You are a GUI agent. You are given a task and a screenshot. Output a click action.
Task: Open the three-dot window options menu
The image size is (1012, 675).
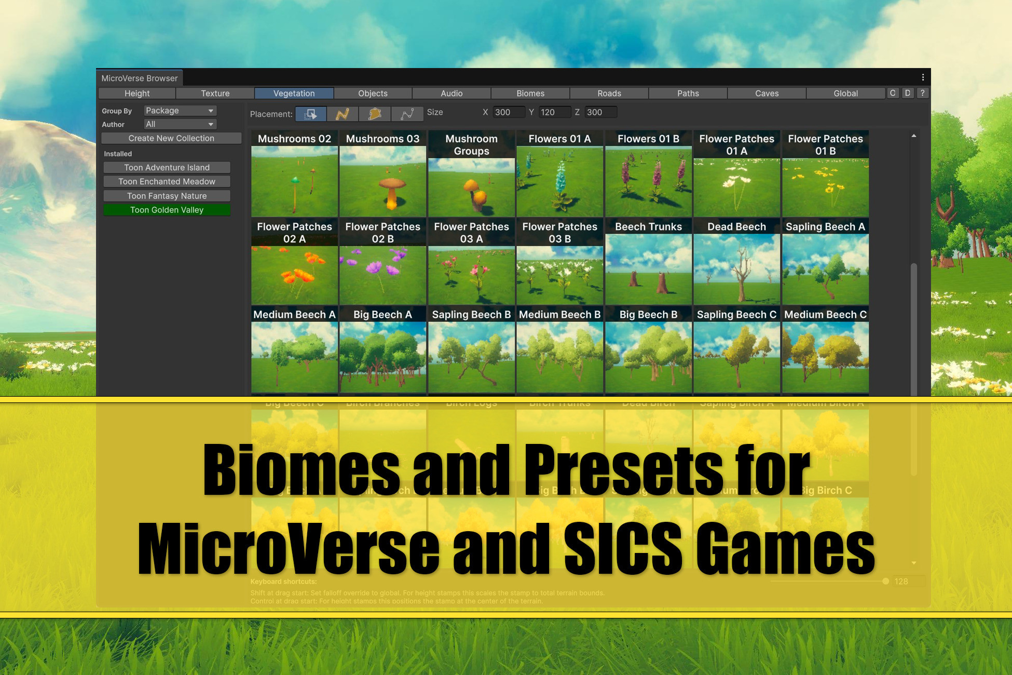coord(923,77)
